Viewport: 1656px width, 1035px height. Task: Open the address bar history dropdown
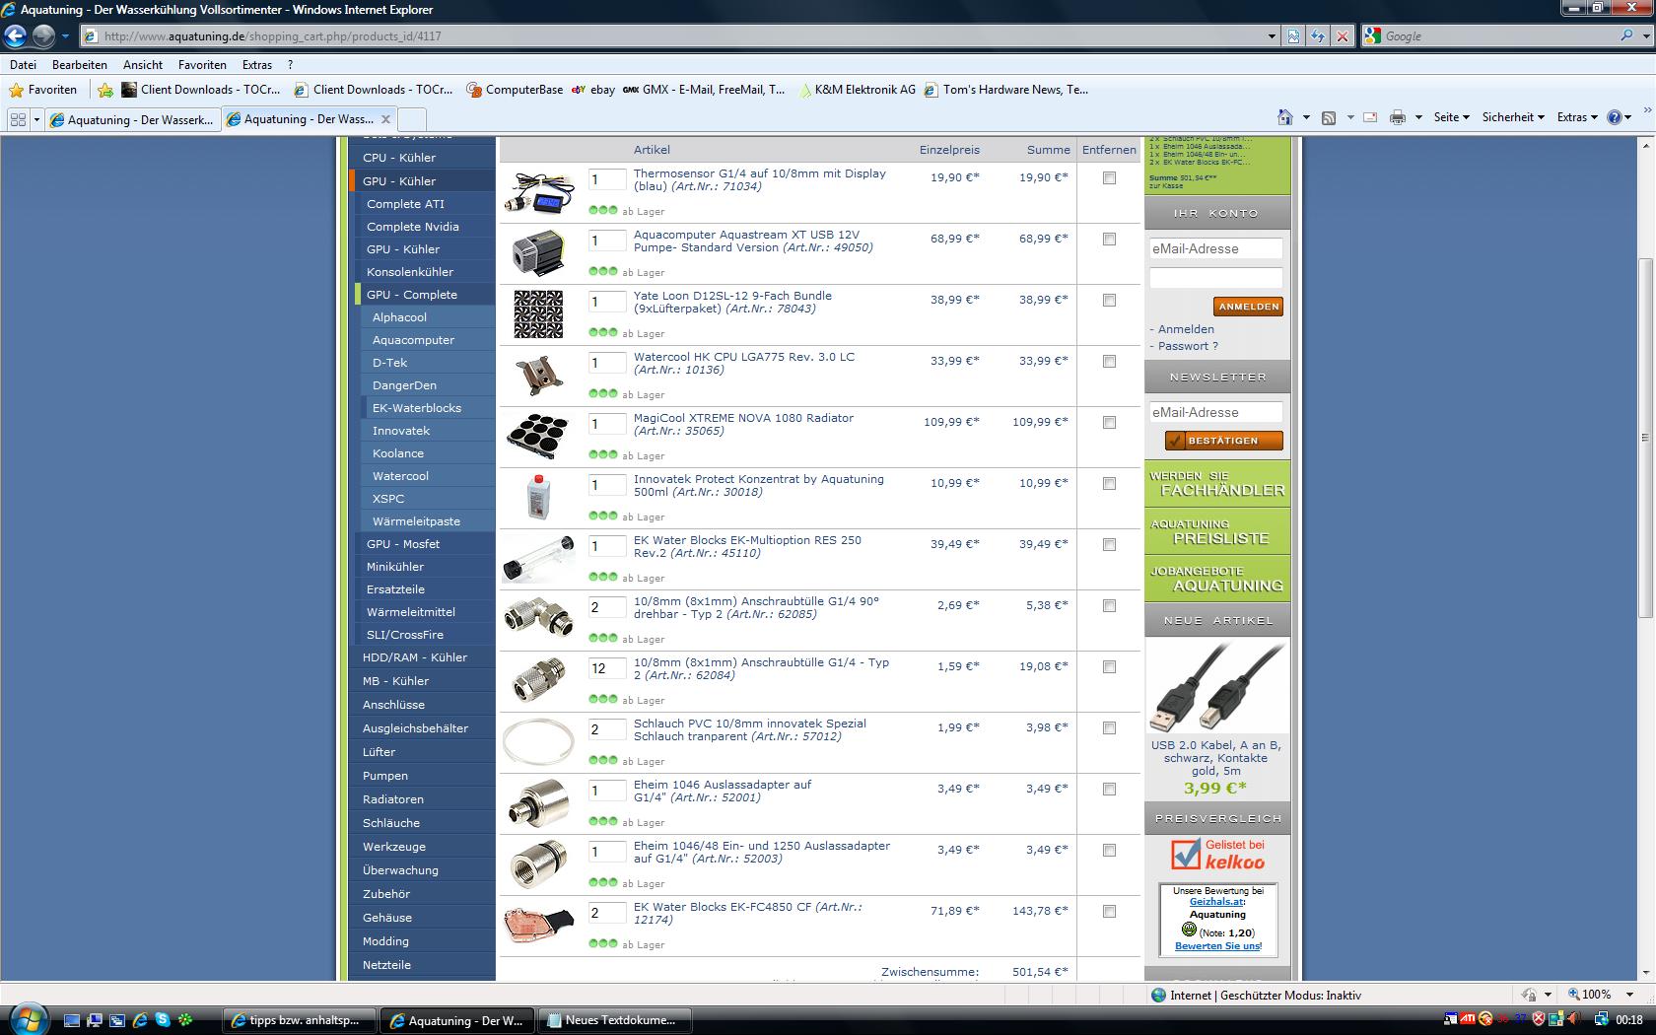[1271, 36]
